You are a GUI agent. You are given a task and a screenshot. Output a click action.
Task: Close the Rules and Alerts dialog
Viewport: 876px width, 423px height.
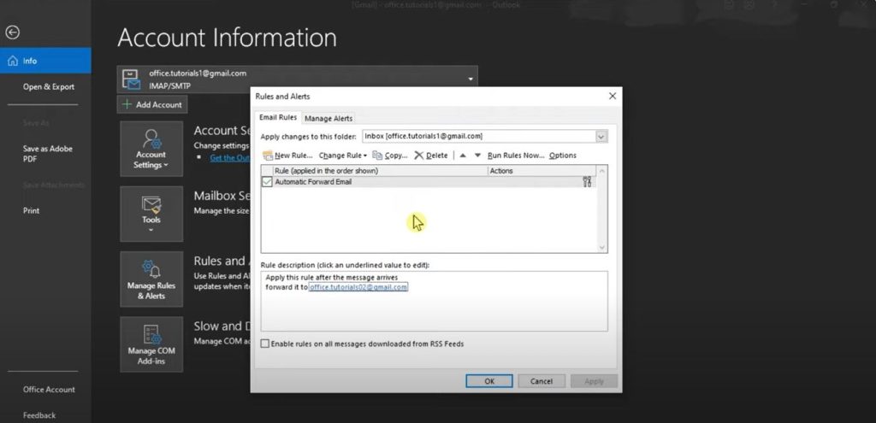[613, 96]
